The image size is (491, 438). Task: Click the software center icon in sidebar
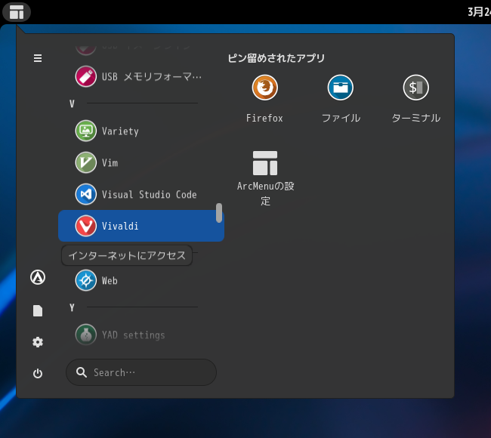[x=38, y=277]
